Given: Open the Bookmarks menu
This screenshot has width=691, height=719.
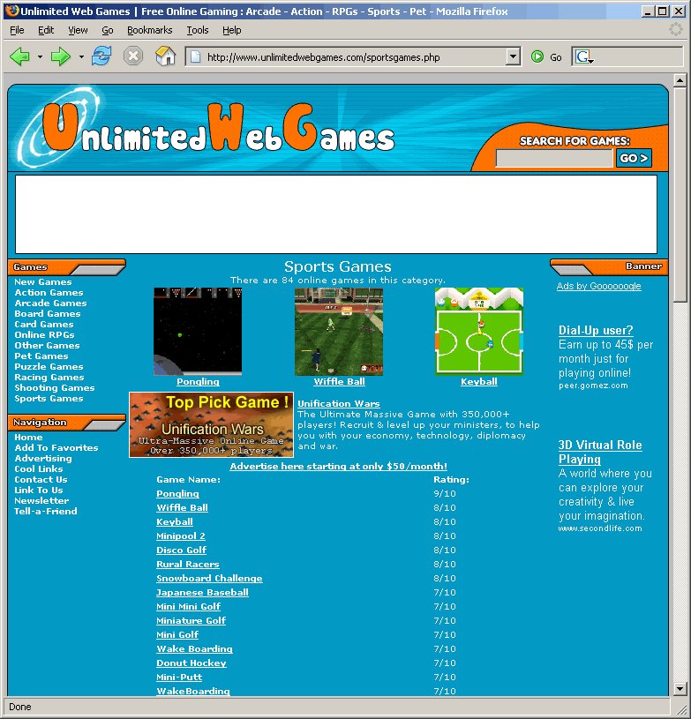Looking at the screenshot, I should click(149, 30).
